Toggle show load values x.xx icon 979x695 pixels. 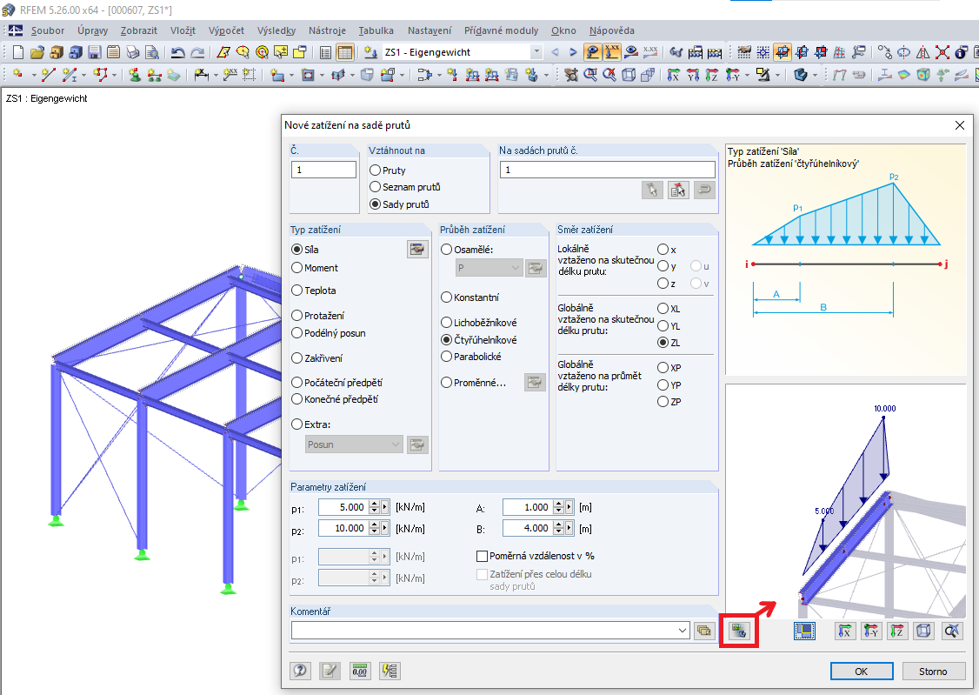[612, 52]
